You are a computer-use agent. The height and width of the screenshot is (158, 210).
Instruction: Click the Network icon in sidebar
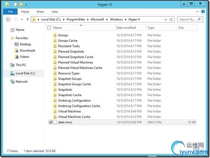coord(12,81)
